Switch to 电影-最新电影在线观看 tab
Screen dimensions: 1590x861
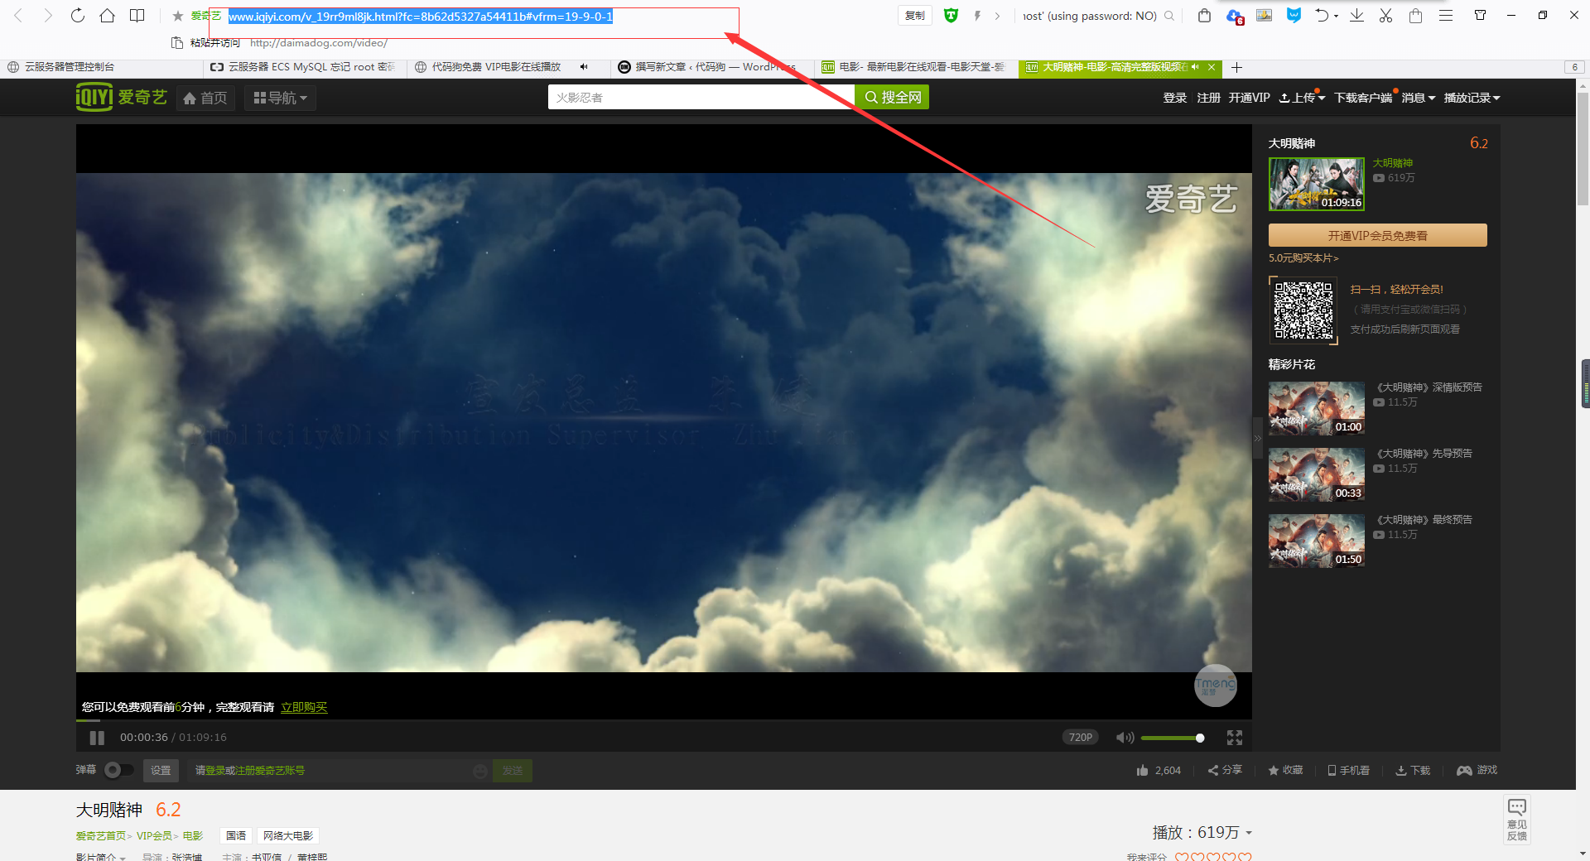pyautogui.click(x=918, y=67)
